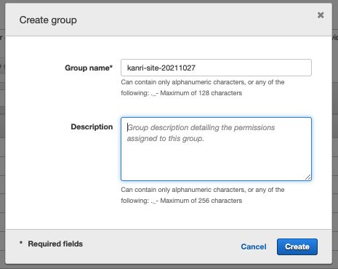
Task: Cancel the group creation
Action: pos(254,246)
